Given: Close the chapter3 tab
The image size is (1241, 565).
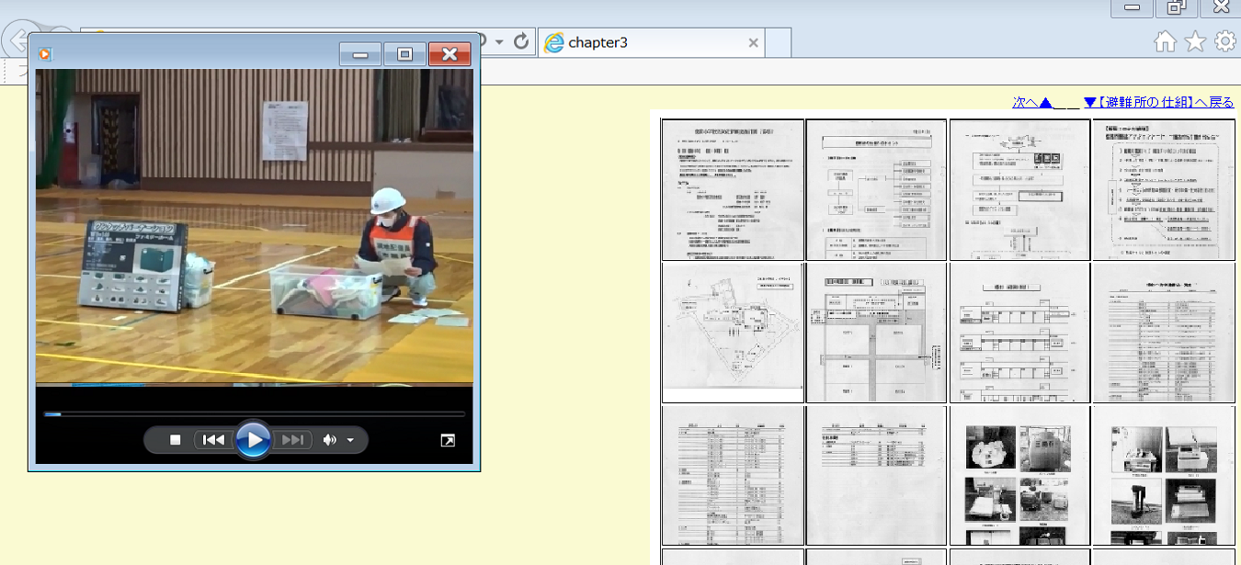Looking at the screenshot, I should [753, 42].
